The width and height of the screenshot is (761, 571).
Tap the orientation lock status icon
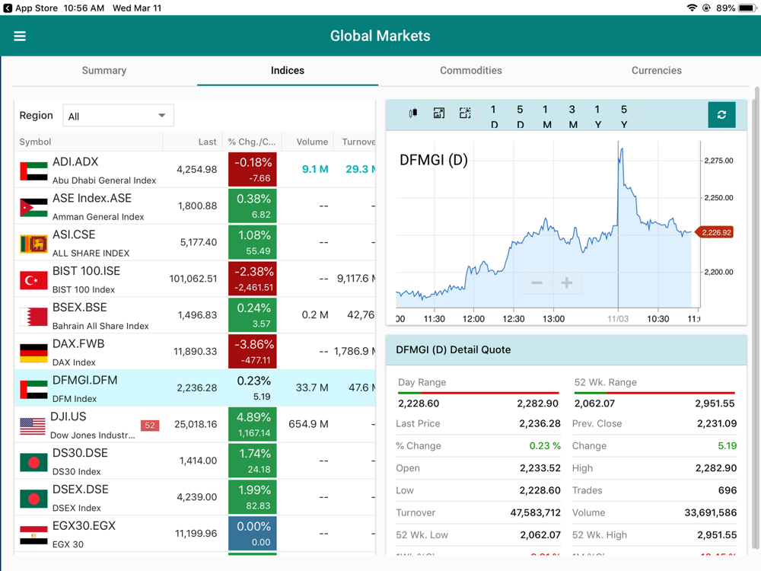pos(707,8)
